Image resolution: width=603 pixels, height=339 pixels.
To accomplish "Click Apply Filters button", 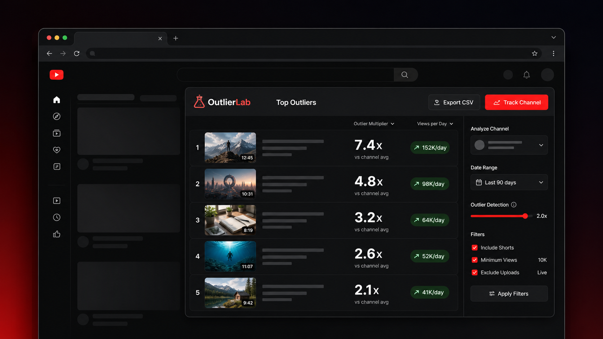I will 509,294.
